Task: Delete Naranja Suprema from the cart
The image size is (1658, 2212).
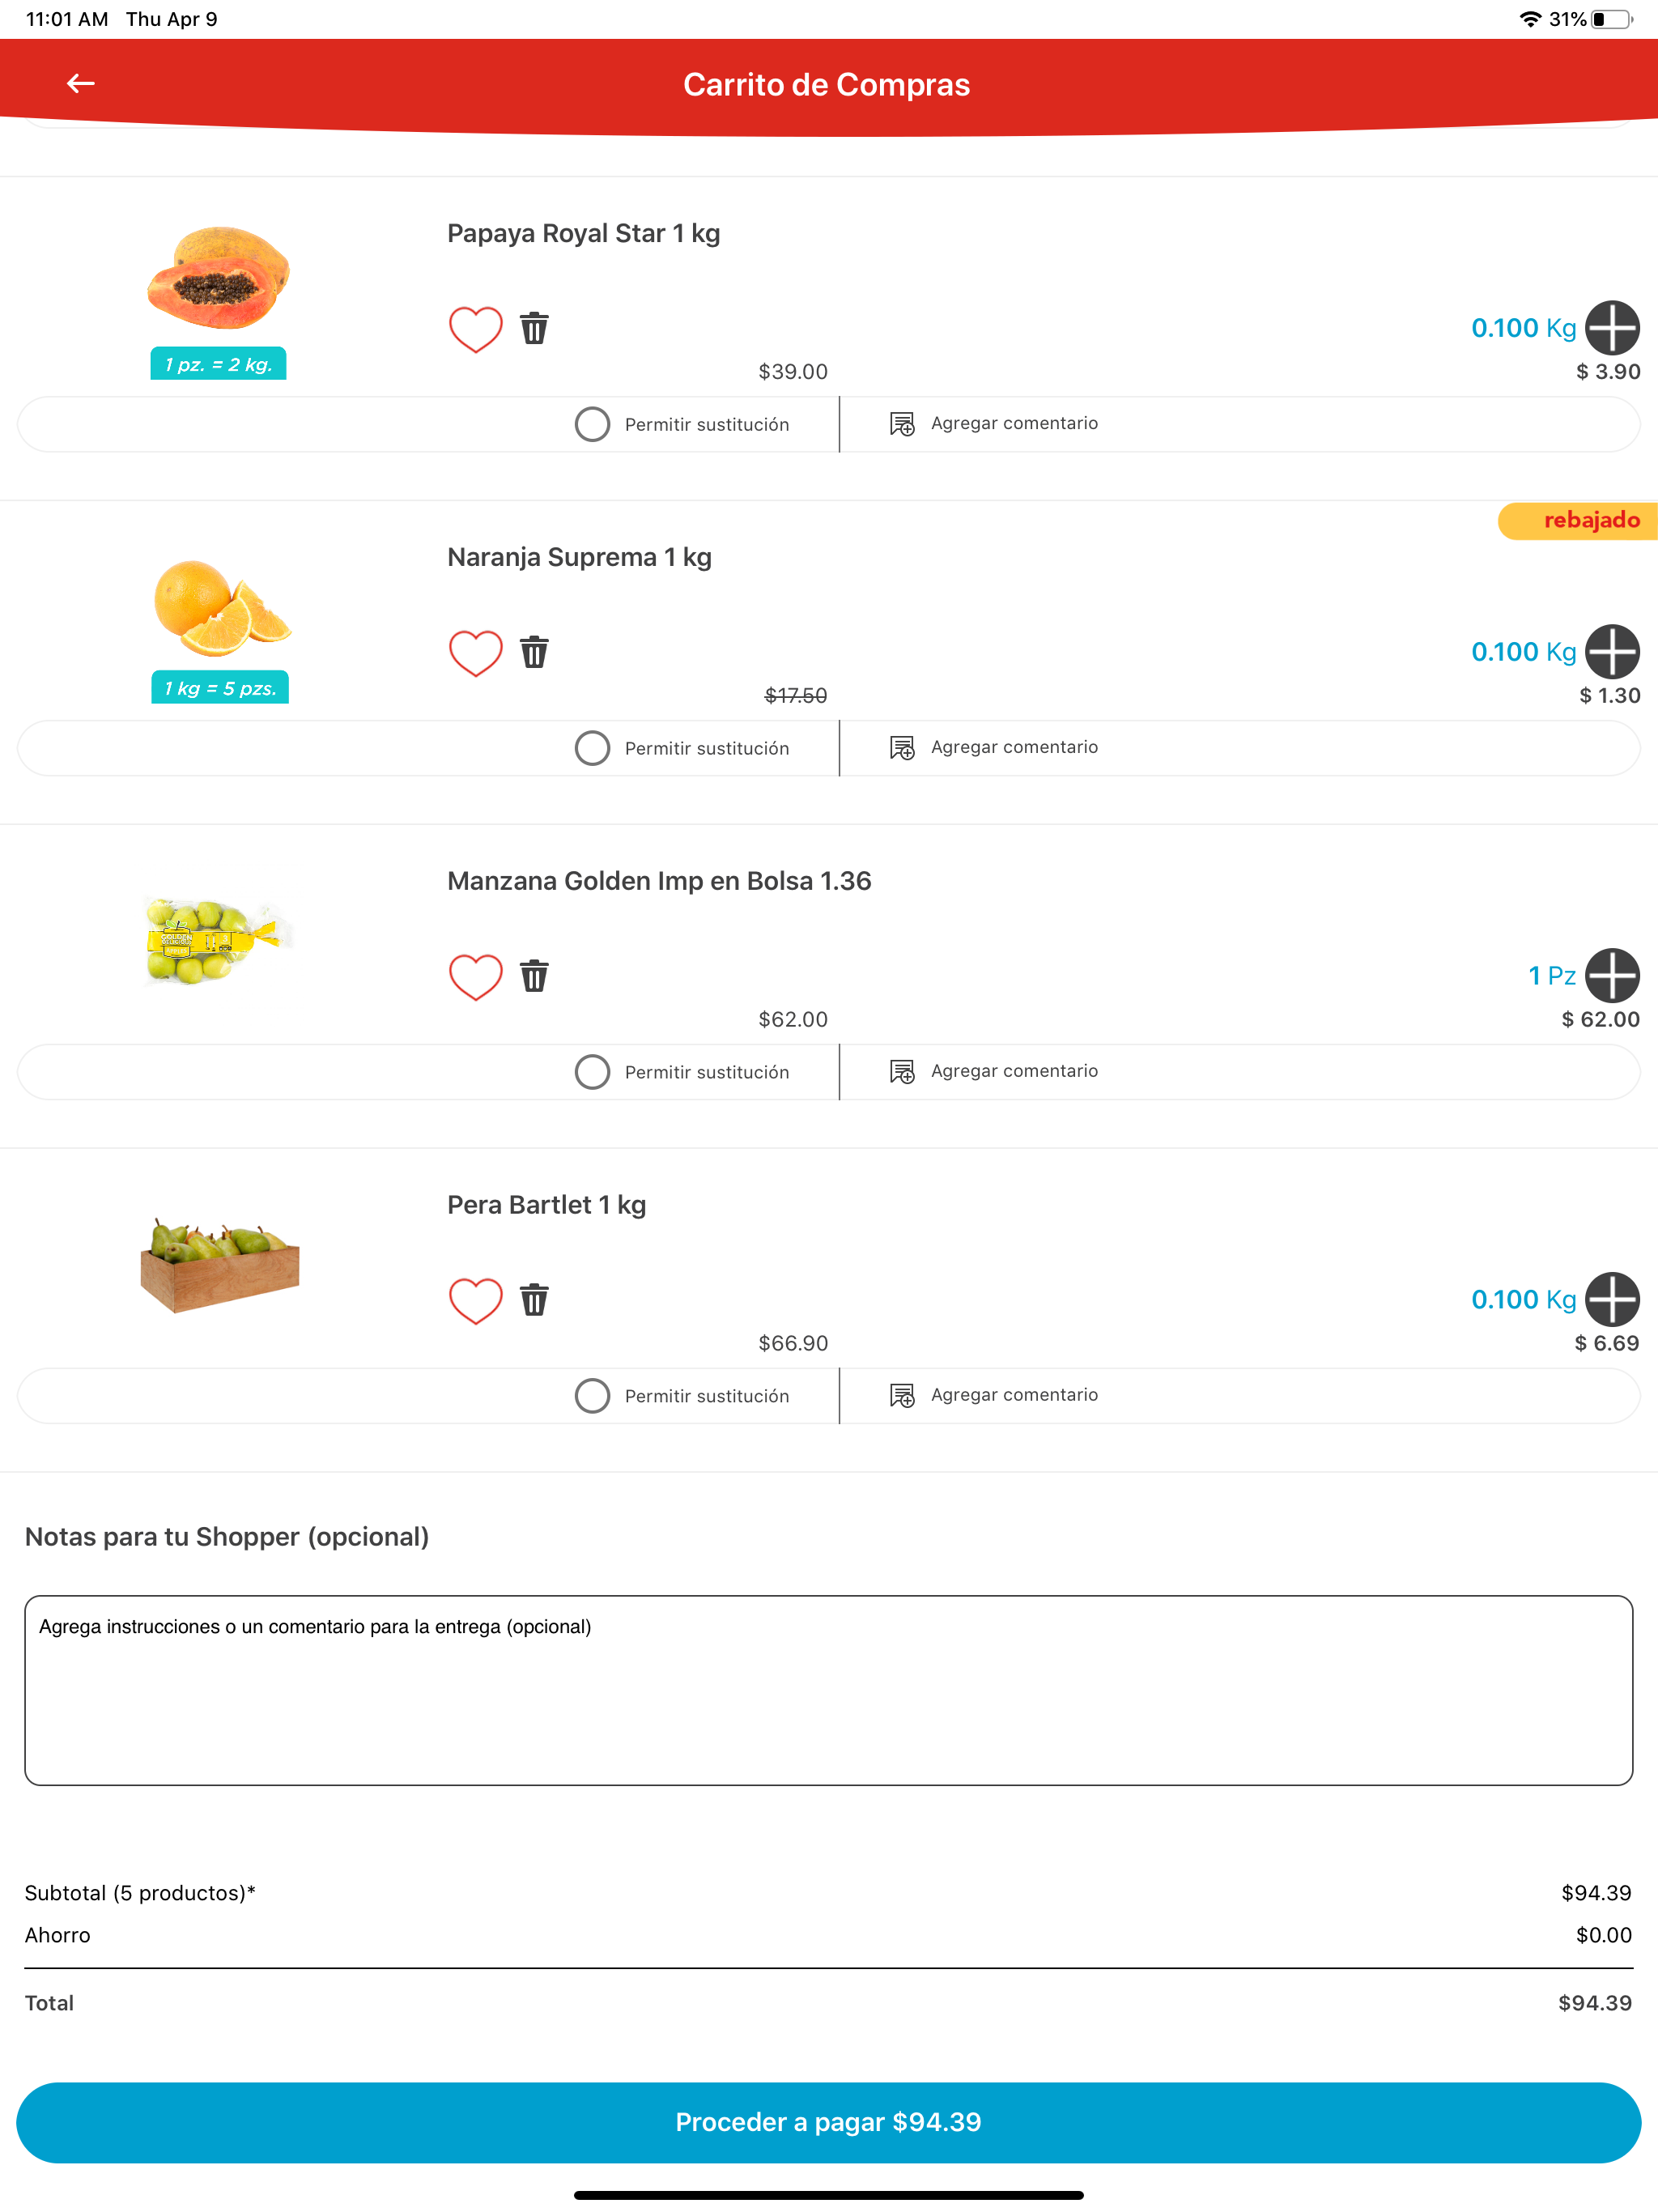Action: point(534,652)
